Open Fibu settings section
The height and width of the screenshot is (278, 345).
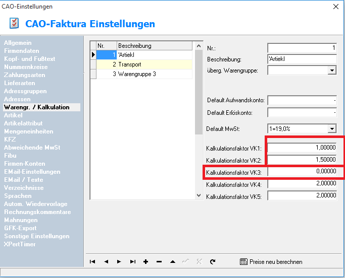[10, 156]
